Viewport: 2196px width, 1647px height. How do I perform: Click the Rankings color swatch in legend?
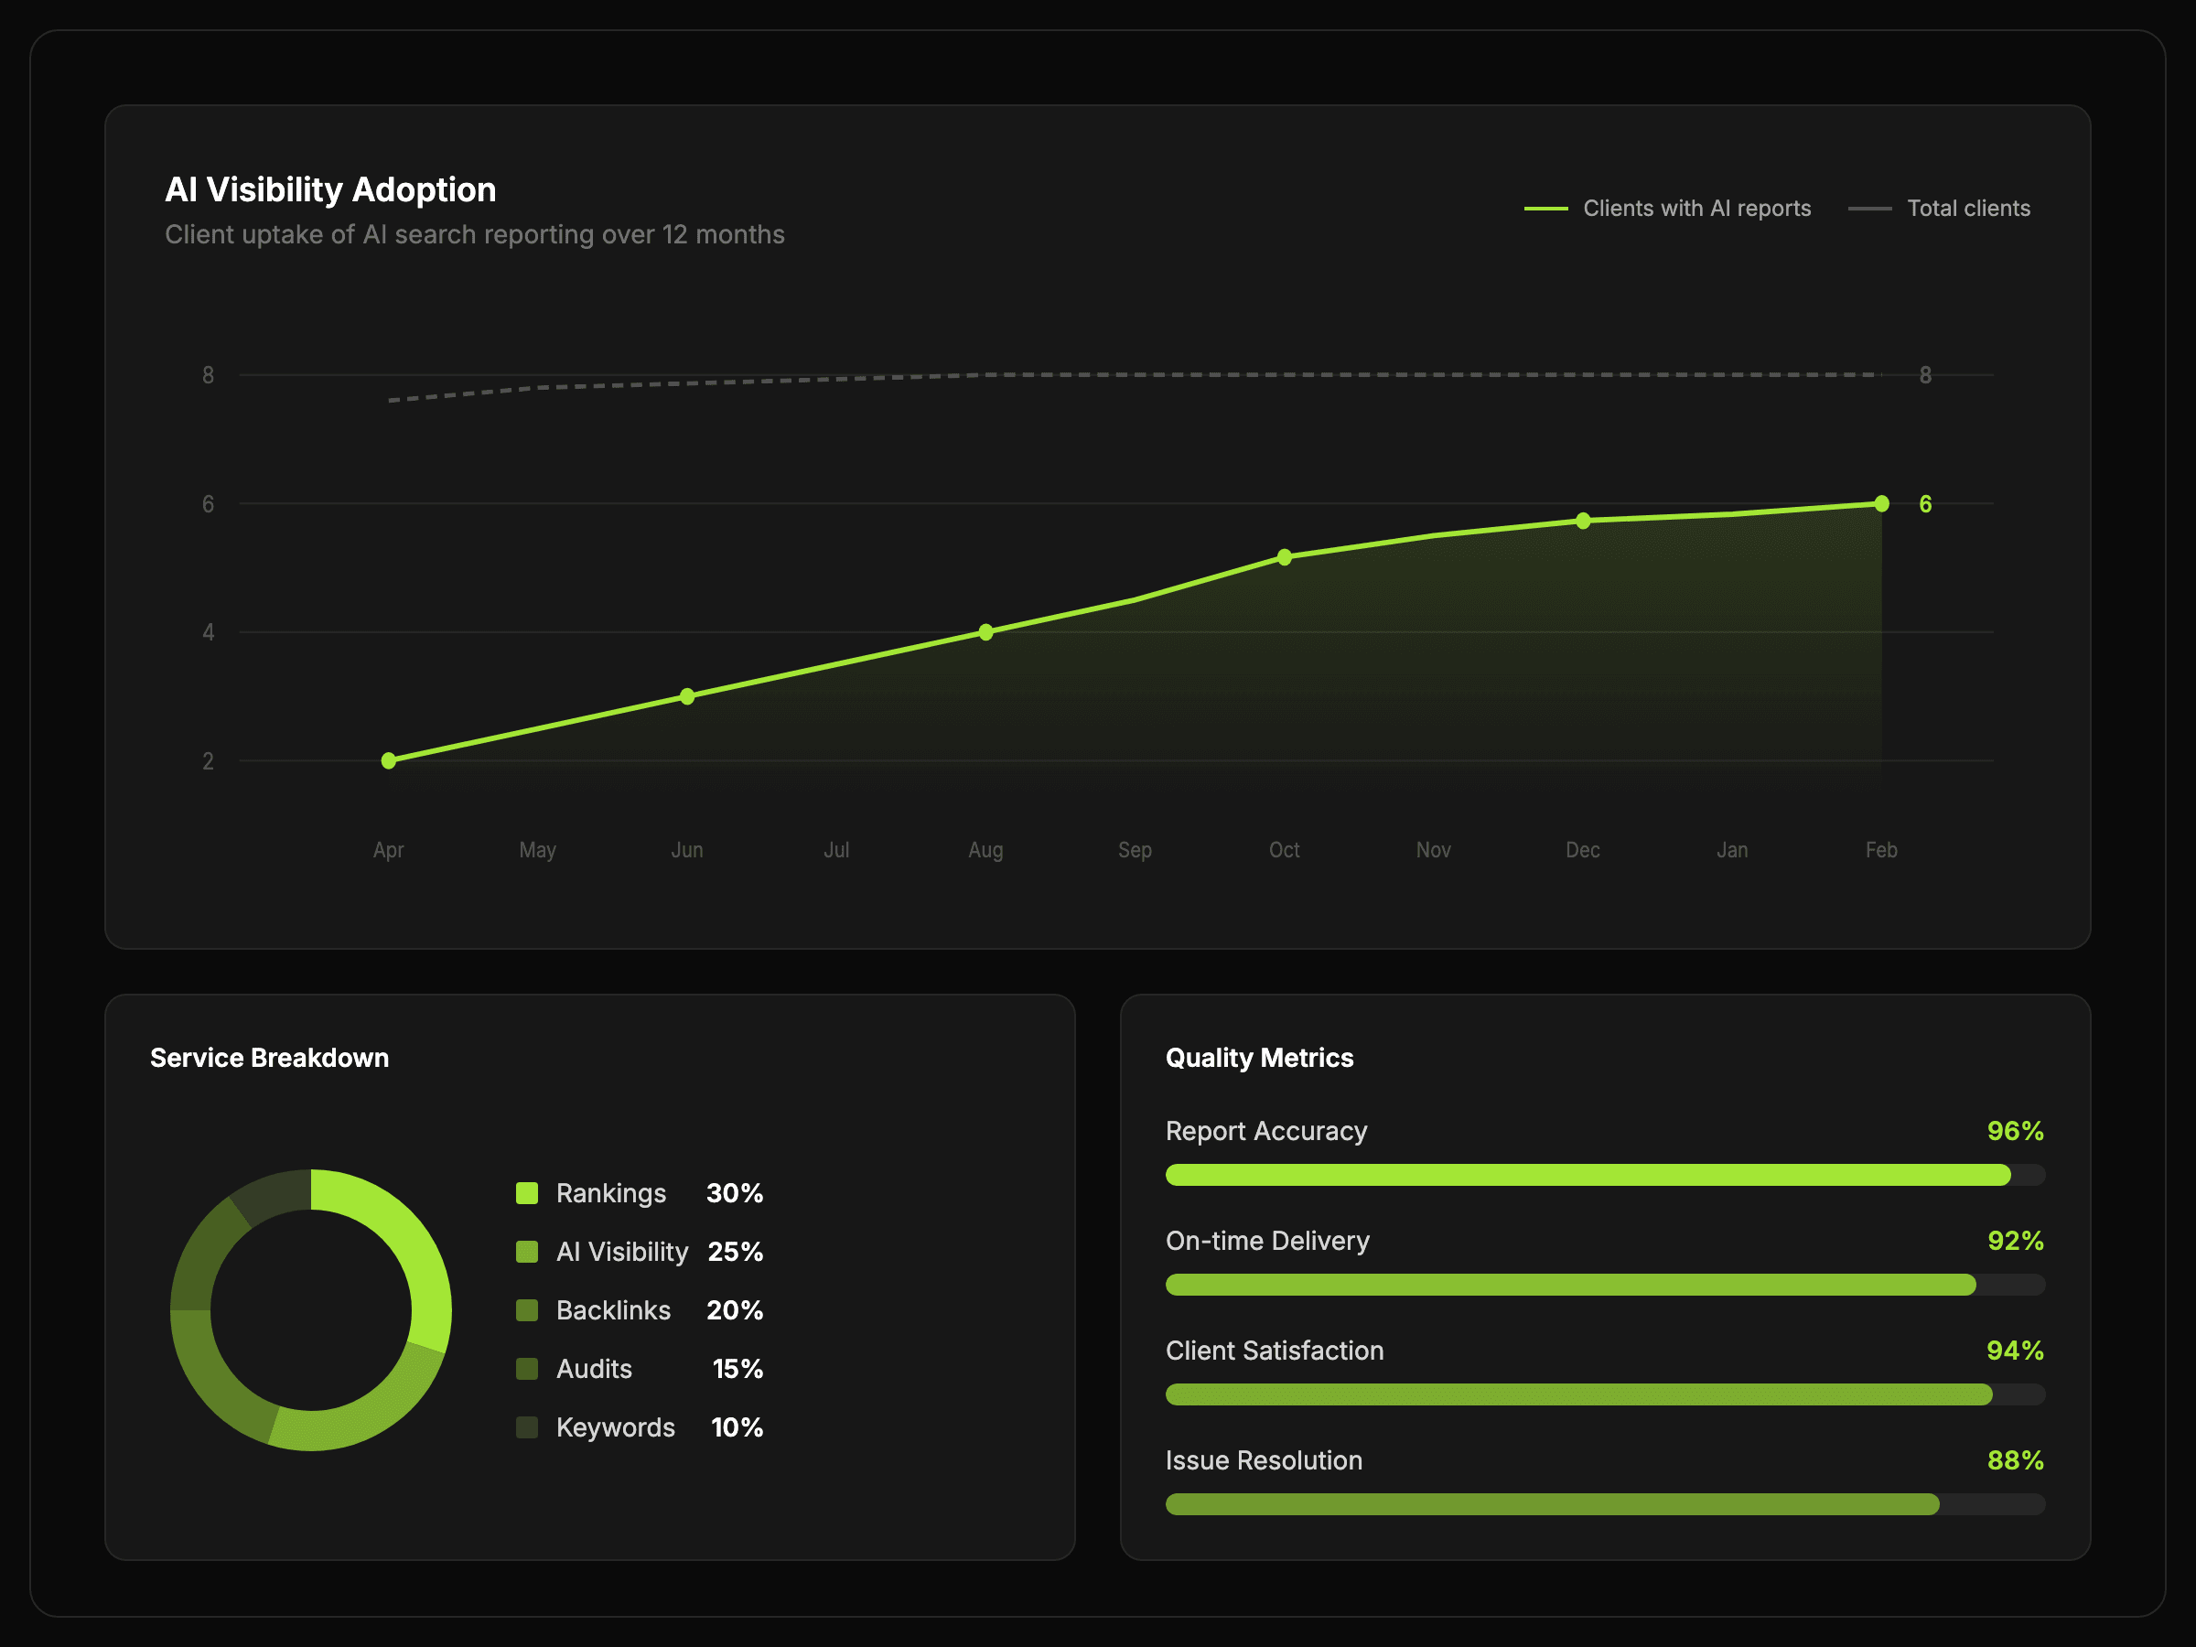[527, 1193]
